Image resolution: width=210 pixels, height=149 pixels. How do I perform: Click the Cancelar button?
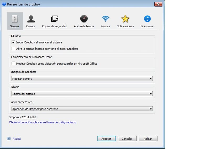click(x=127, y=139)
